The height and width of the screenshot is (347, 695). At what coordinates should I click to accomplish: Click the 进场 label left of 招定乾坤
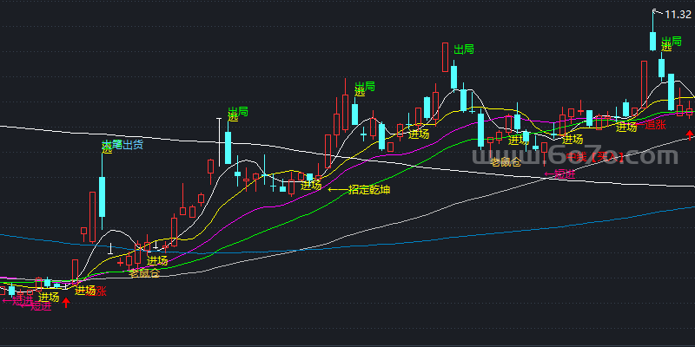coord(311,186)
